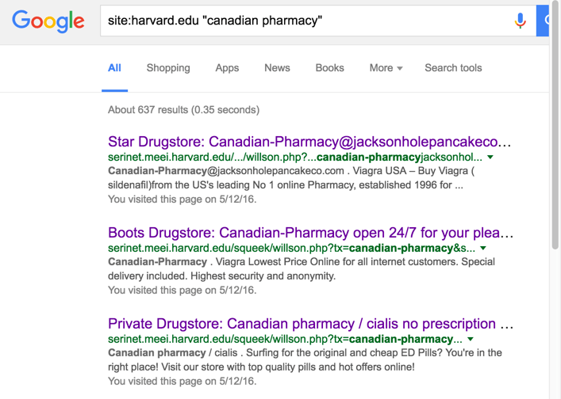Open the Books tab
Image resolution: width=561 pixels, height=399 pixels.
[329, 68]
